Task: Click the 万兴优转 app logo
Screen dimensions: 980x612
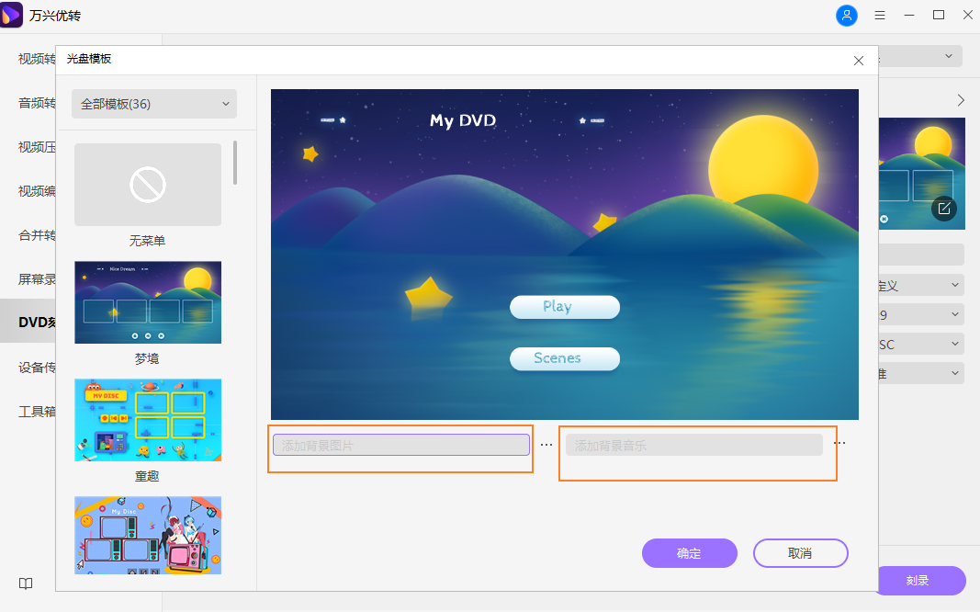Action: click(x=12, y=16)
